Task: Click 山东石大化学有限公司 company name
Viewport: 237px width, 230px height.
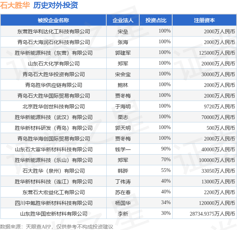Action: point(53,64)
